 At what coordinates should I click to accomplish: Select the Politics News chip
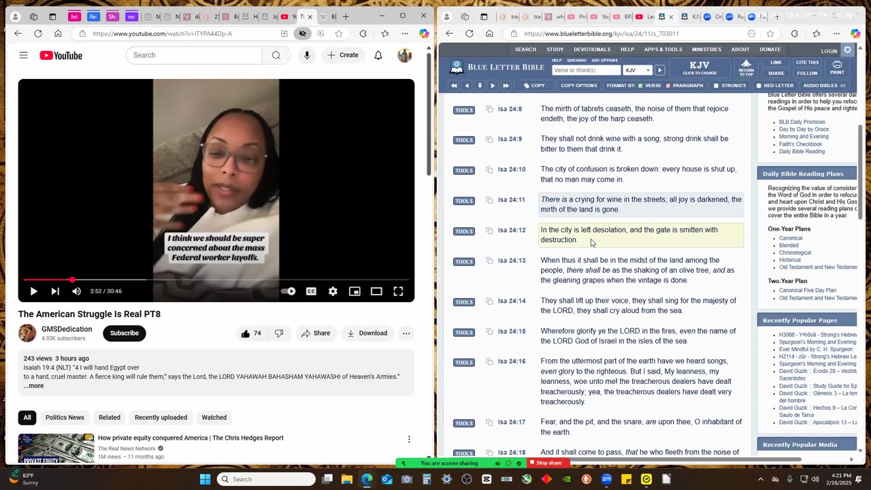click(65, 418)
